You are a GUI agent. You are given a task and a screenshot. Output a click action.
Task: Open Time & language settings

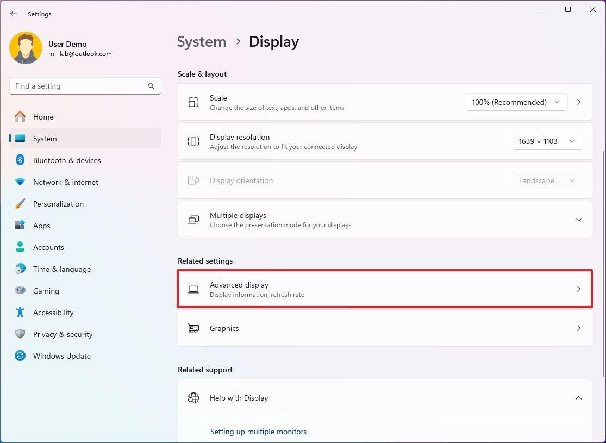(x=61, y=269)
